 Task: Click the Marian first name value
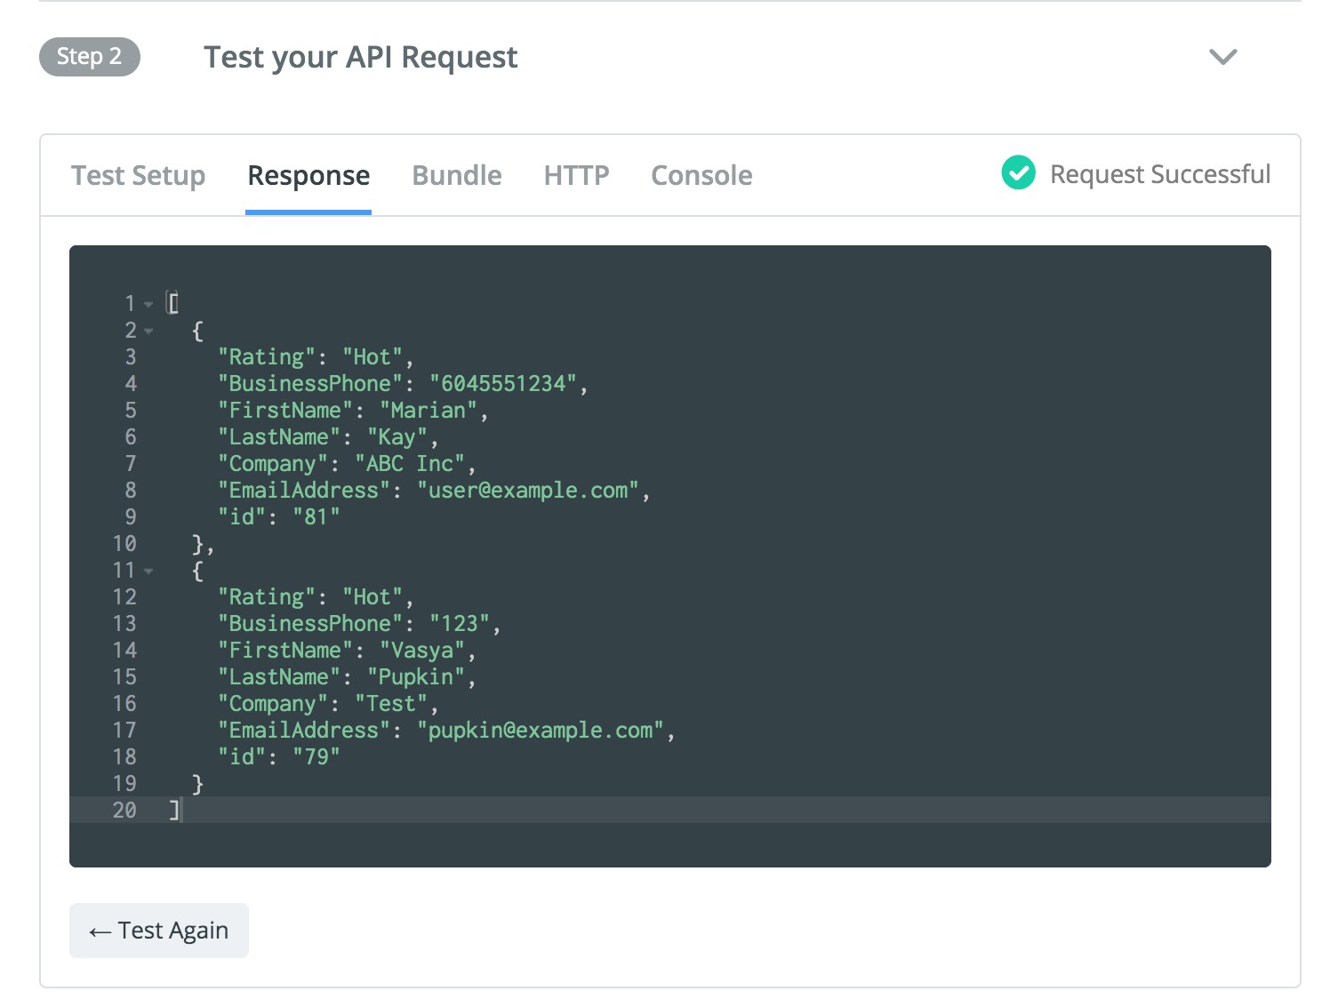[x=429, y=411]
